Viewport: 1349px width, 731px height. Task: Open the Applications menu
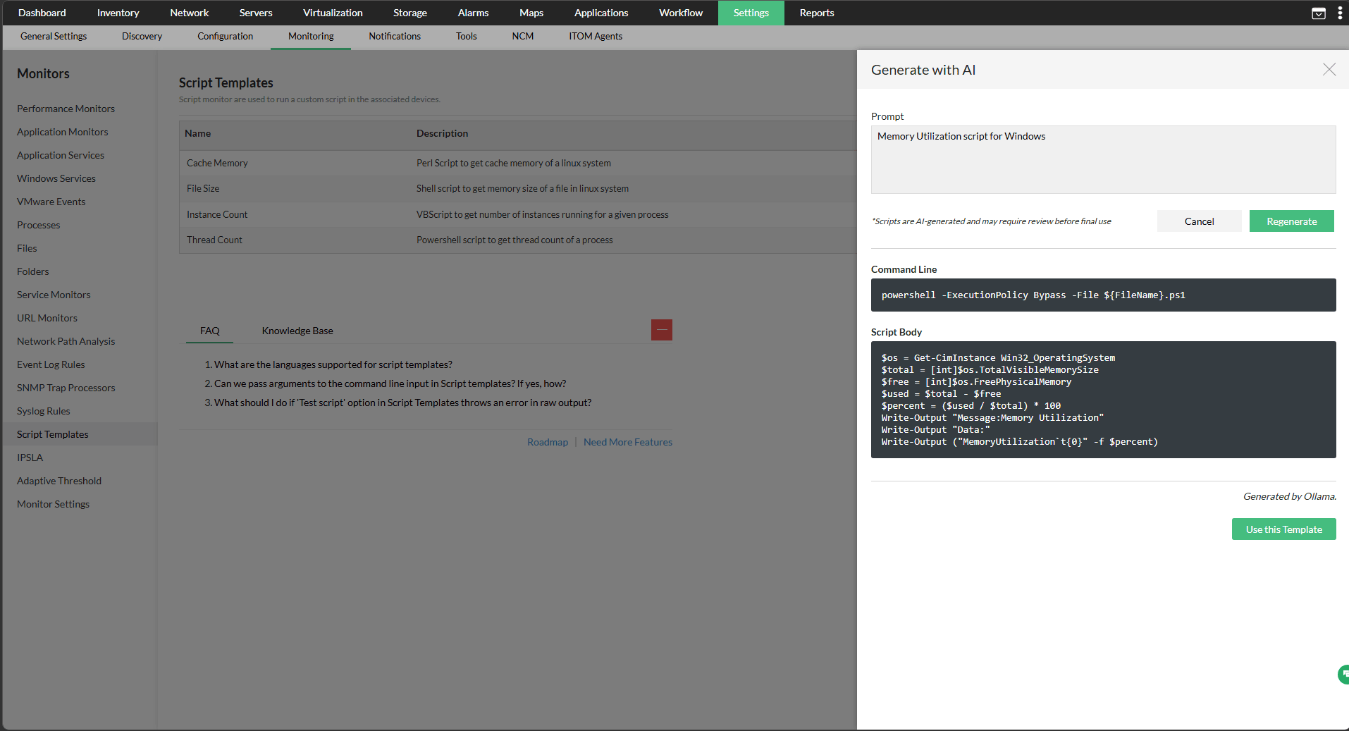pos(600,13)
